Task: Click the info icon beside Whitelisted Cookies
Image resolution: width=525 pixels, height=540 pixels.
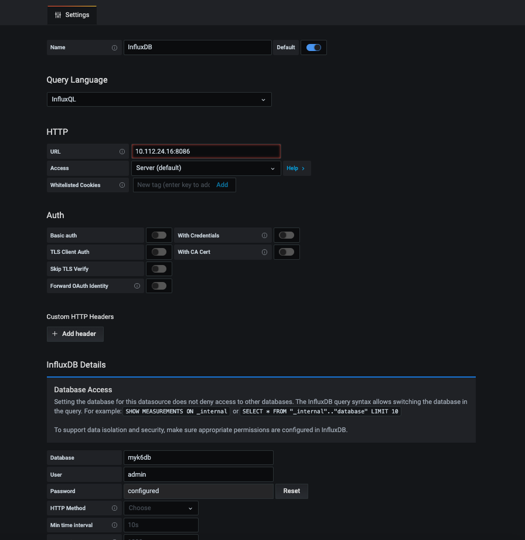Action: pyautogui.click(x=122, y=185)
